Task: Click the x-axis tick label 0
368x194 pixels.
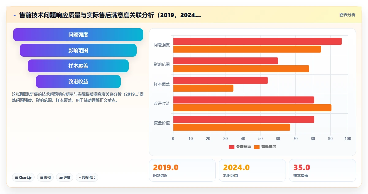Action: coord(173,139)
